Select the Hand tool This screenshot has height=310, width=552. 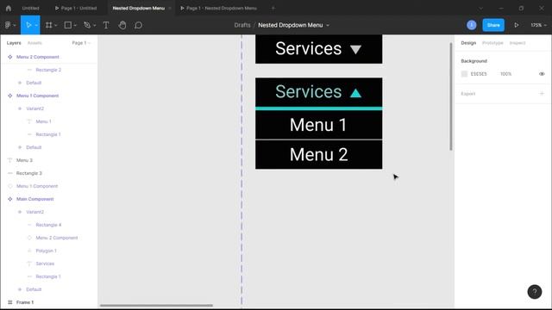point(122,25)
